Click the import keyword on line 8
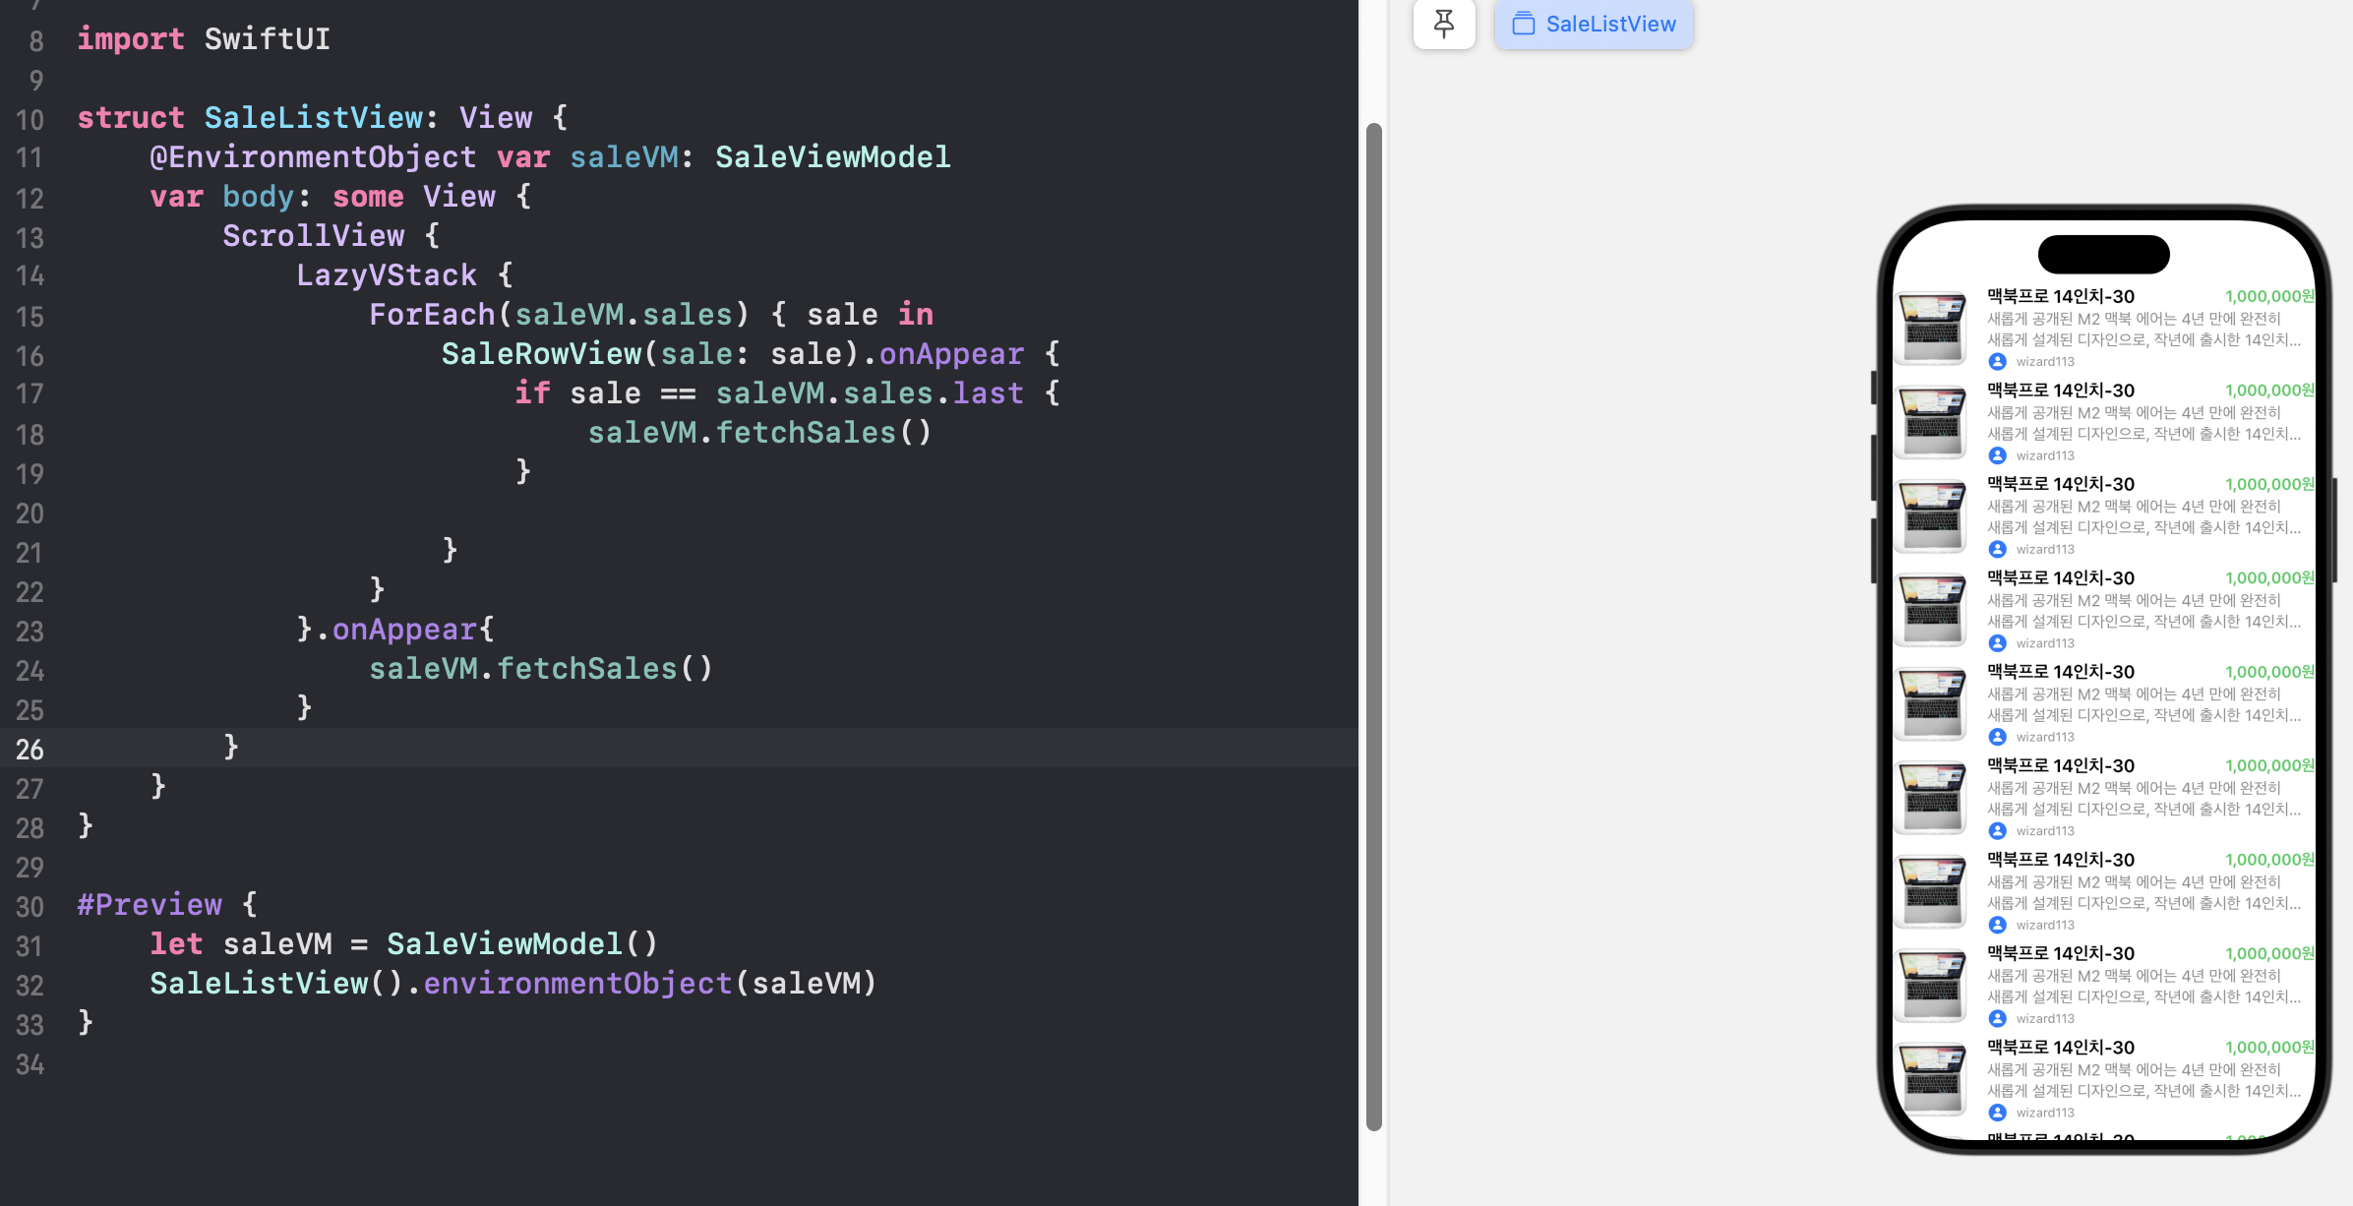 [x=130, y=39]
